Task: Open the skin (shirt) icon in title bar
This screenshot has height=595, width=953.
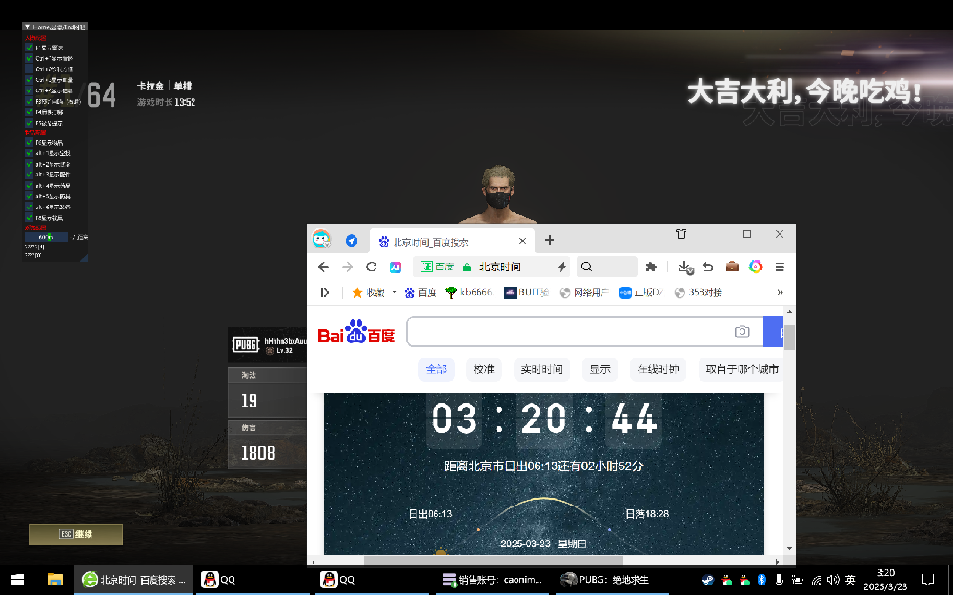Action: tap(680, 234)
